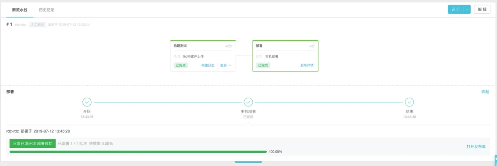Image resolution: width=497 pixels, height=166 pixels.
Task: Open the 运行 button dropdown arrow
Action: [467, 10]
